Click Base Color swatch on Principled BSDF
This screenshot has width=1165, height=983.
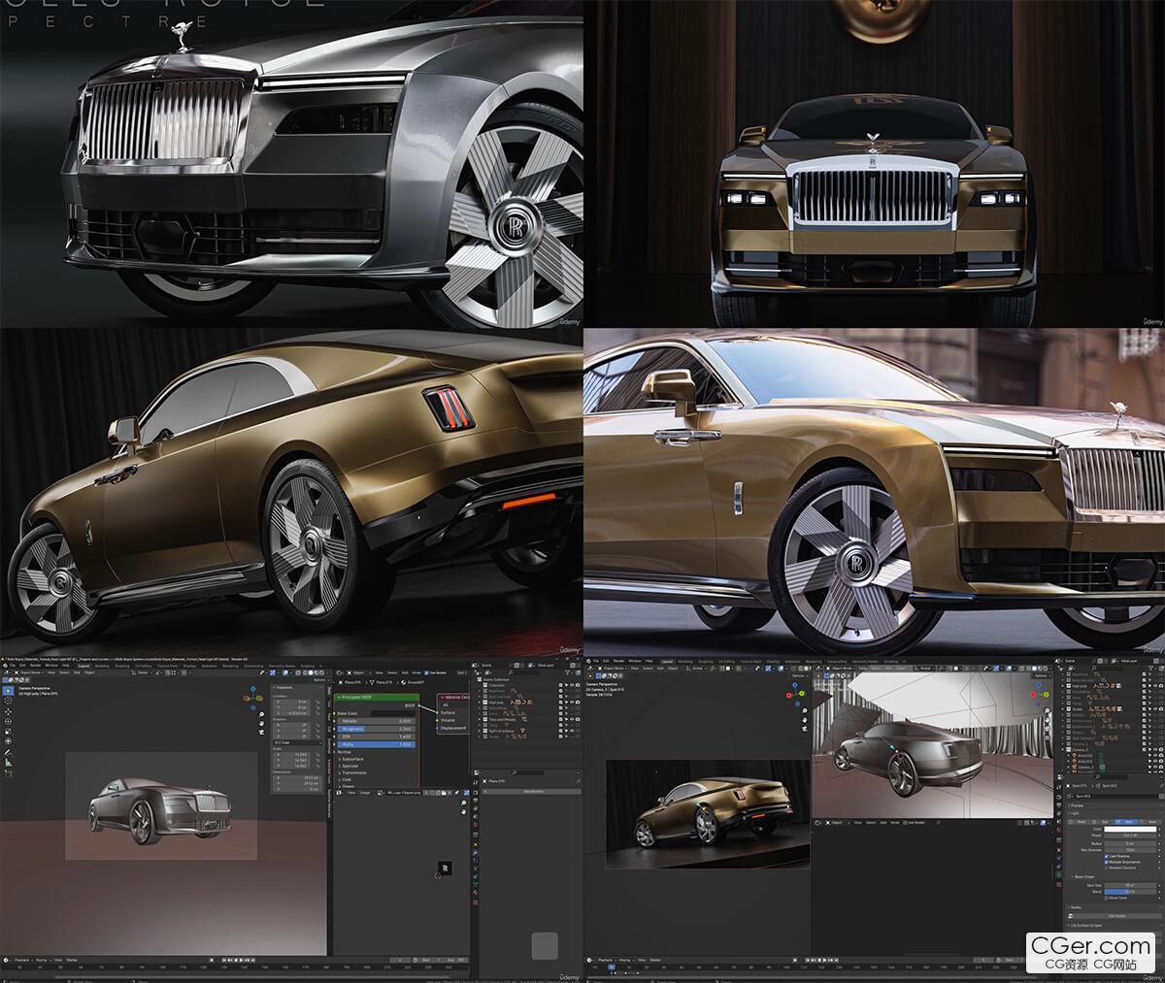coord(392,713)
